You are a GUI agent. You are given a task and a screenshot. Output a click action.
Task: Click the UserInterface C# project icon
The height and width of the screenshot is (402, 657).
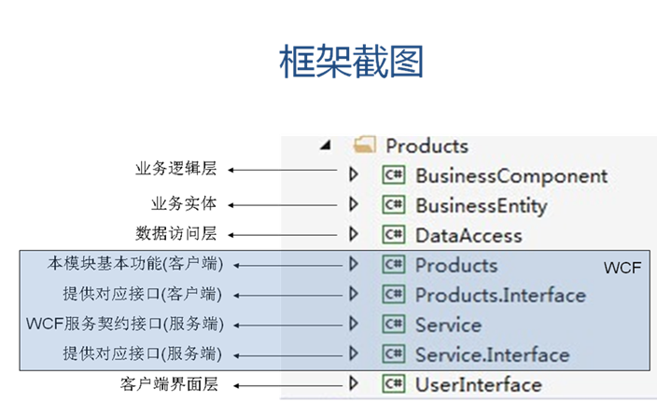coord(394,384)
